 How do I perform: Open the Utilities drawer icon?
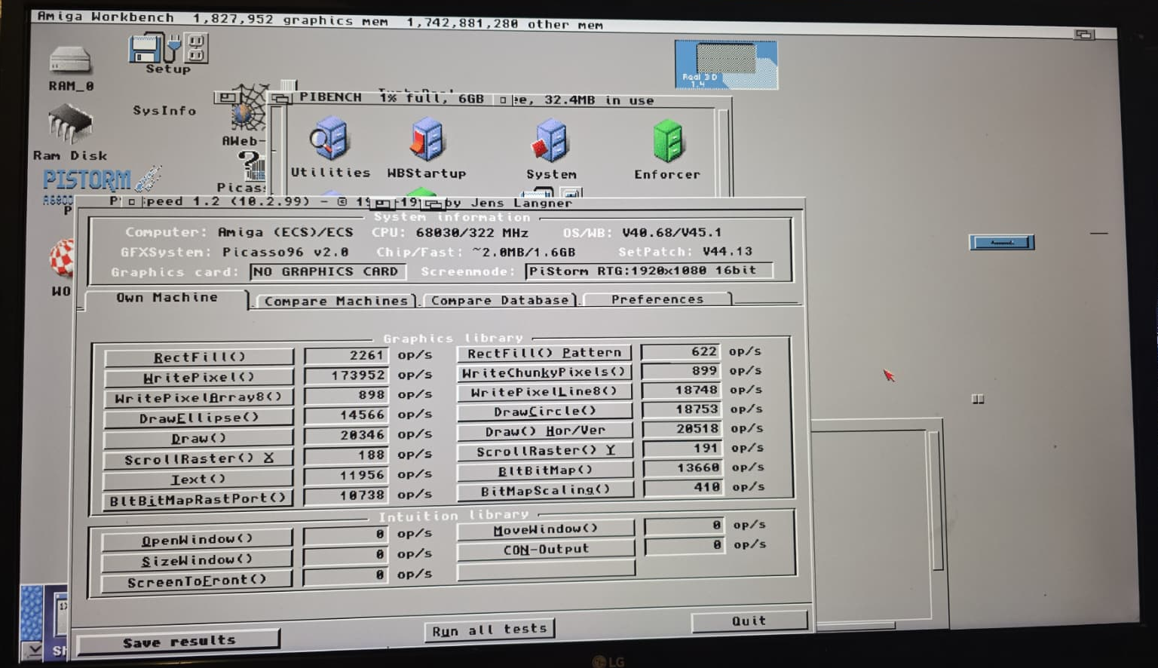tap(329, 141)
